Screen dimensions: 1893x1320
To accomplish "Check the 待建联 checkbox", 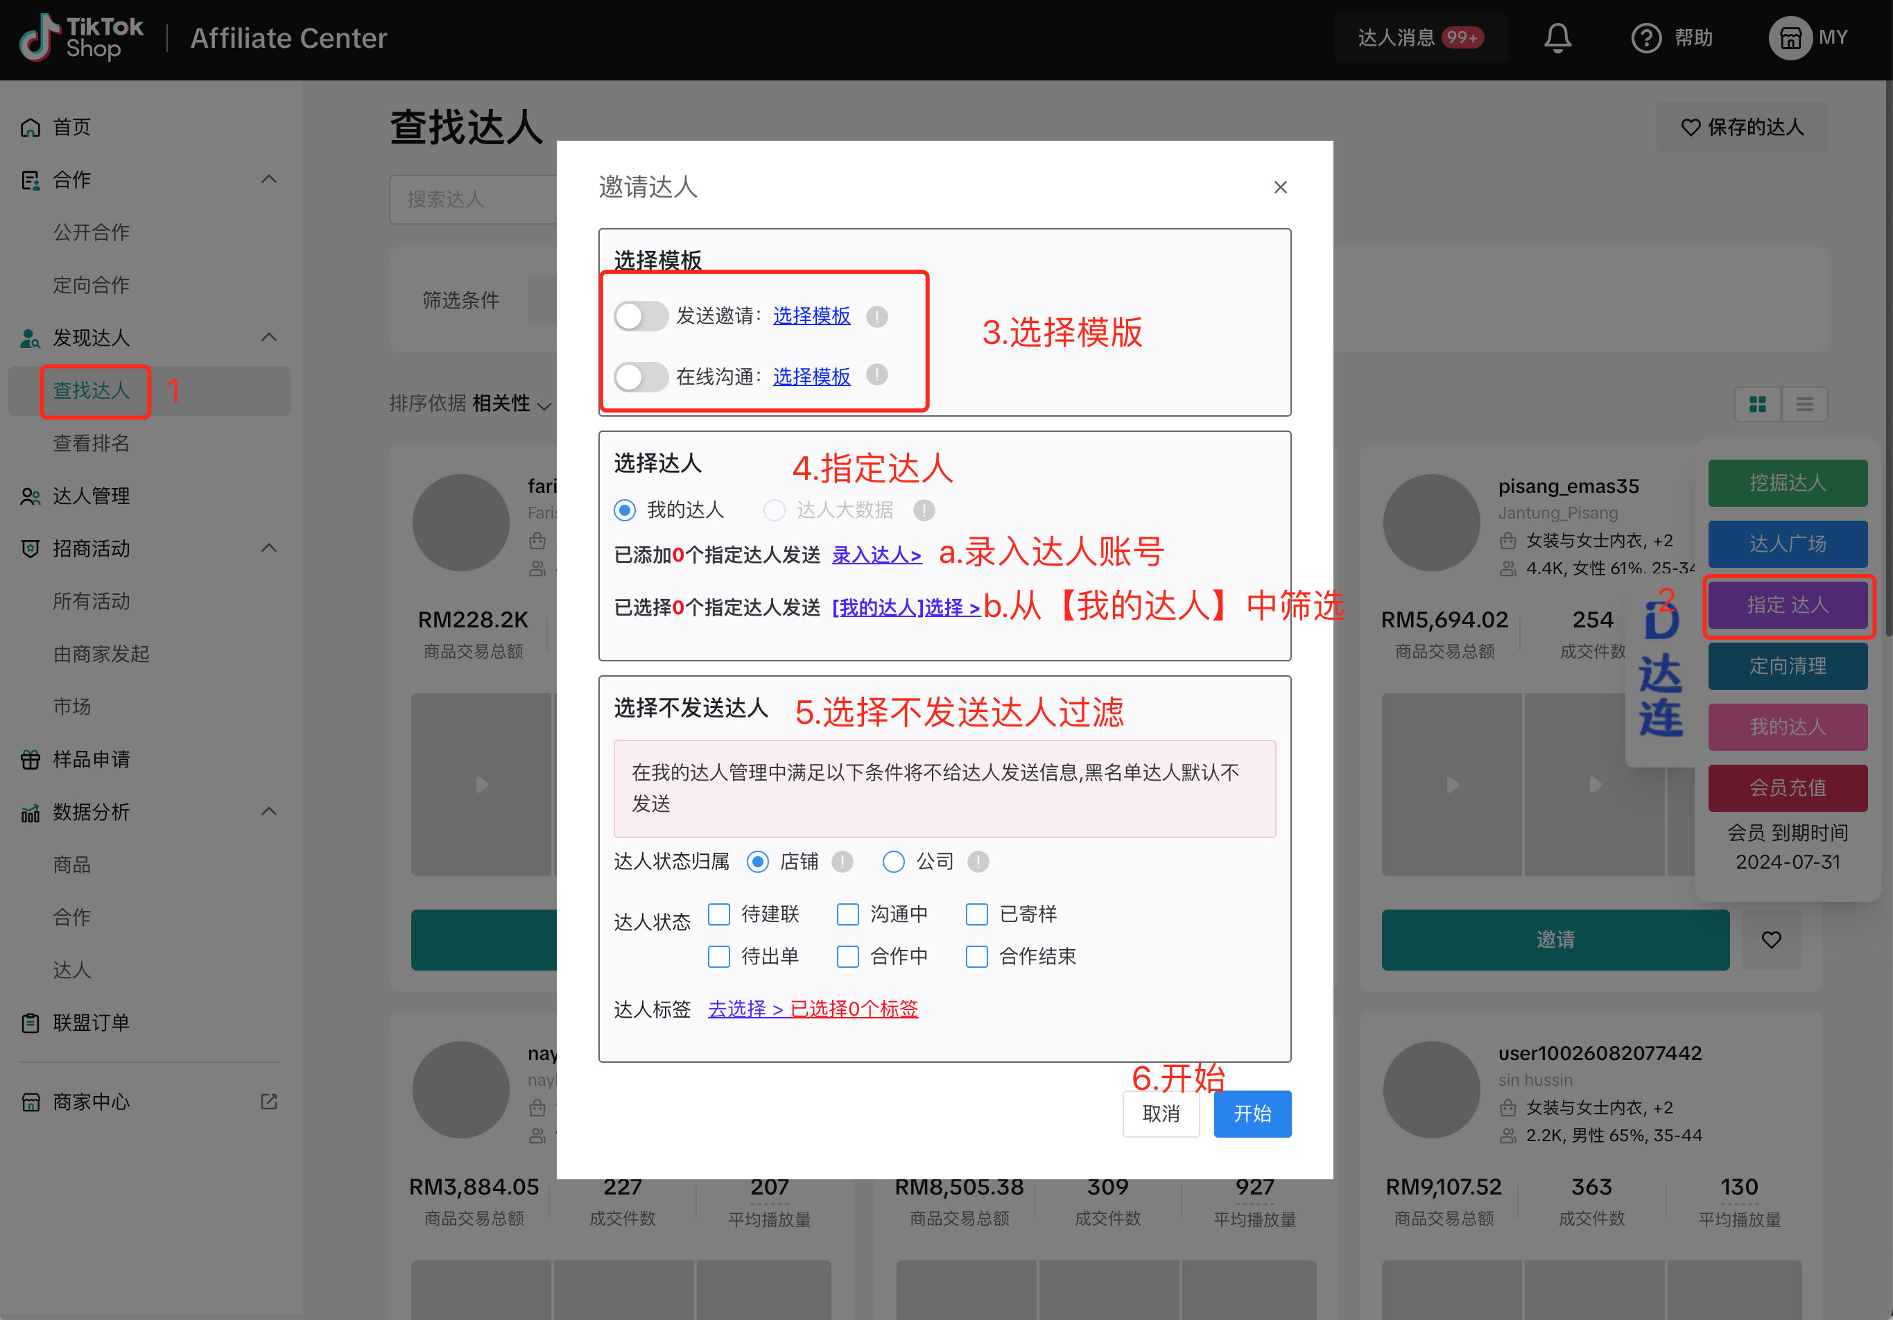I will coord(718,914).
